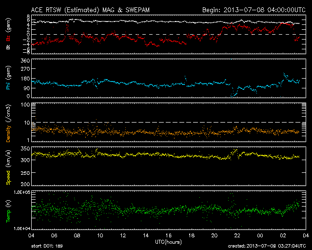Click the '1.0E+04' tick label on the Temp axis
This screenshot has height=250, width=312.
(22, 229)
